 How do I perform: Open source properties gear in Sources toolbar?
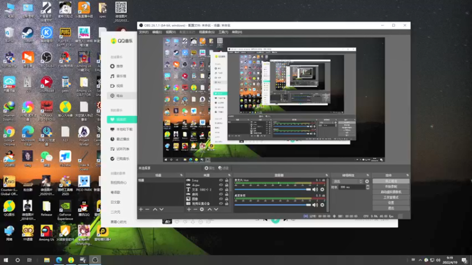pyautogui.click(x=202, y=210)
